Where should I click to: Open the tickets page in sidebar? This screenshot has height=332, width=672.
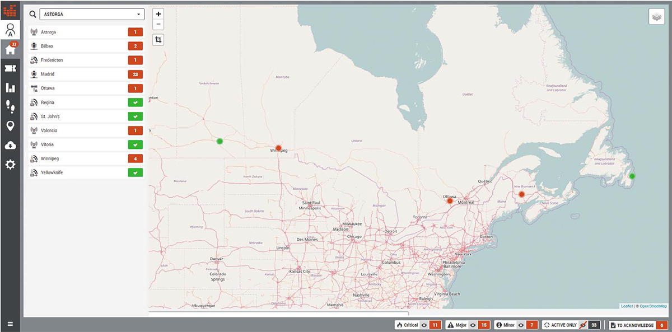point(10,68)
